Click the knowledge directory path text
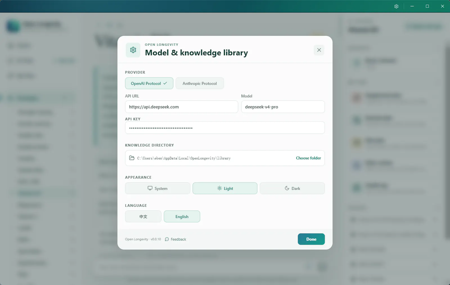Viewport: 450px width, 285px height. point(184,158)
